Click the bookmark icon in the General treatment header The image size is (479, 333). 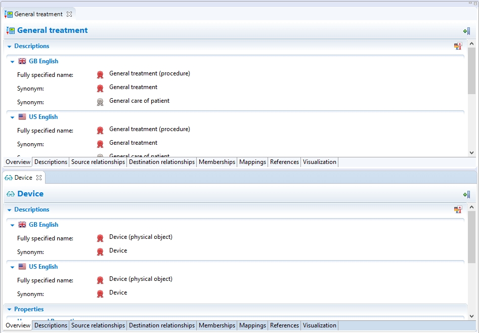[466, 31]
